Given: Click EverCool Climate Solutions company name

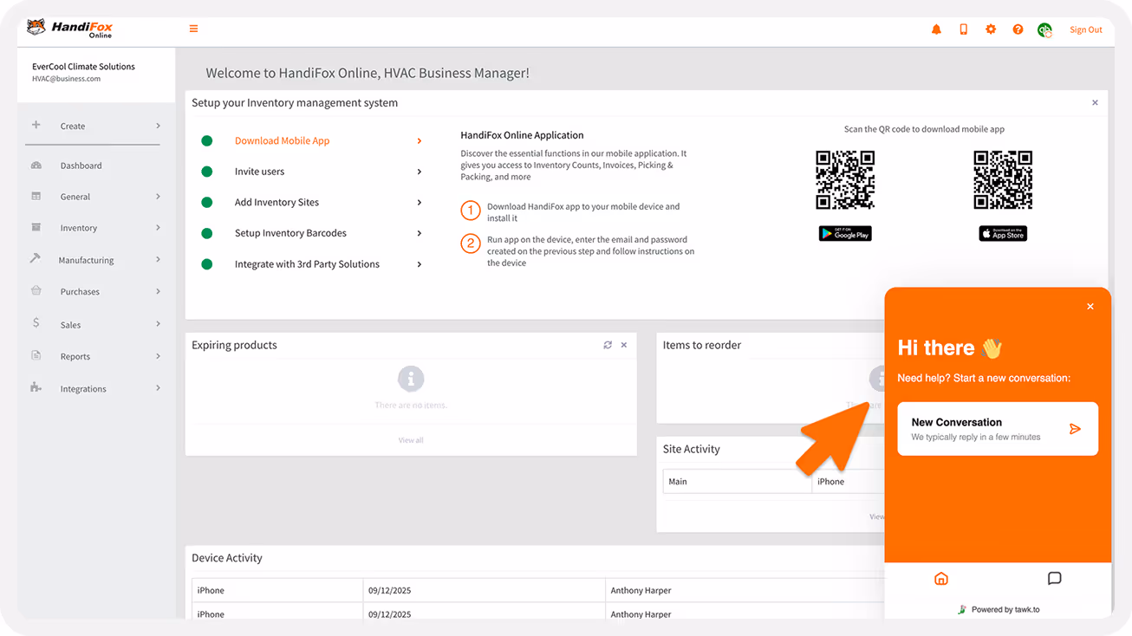Looking at the screenshot, I should pyautogui.click(x=83, y=66).
